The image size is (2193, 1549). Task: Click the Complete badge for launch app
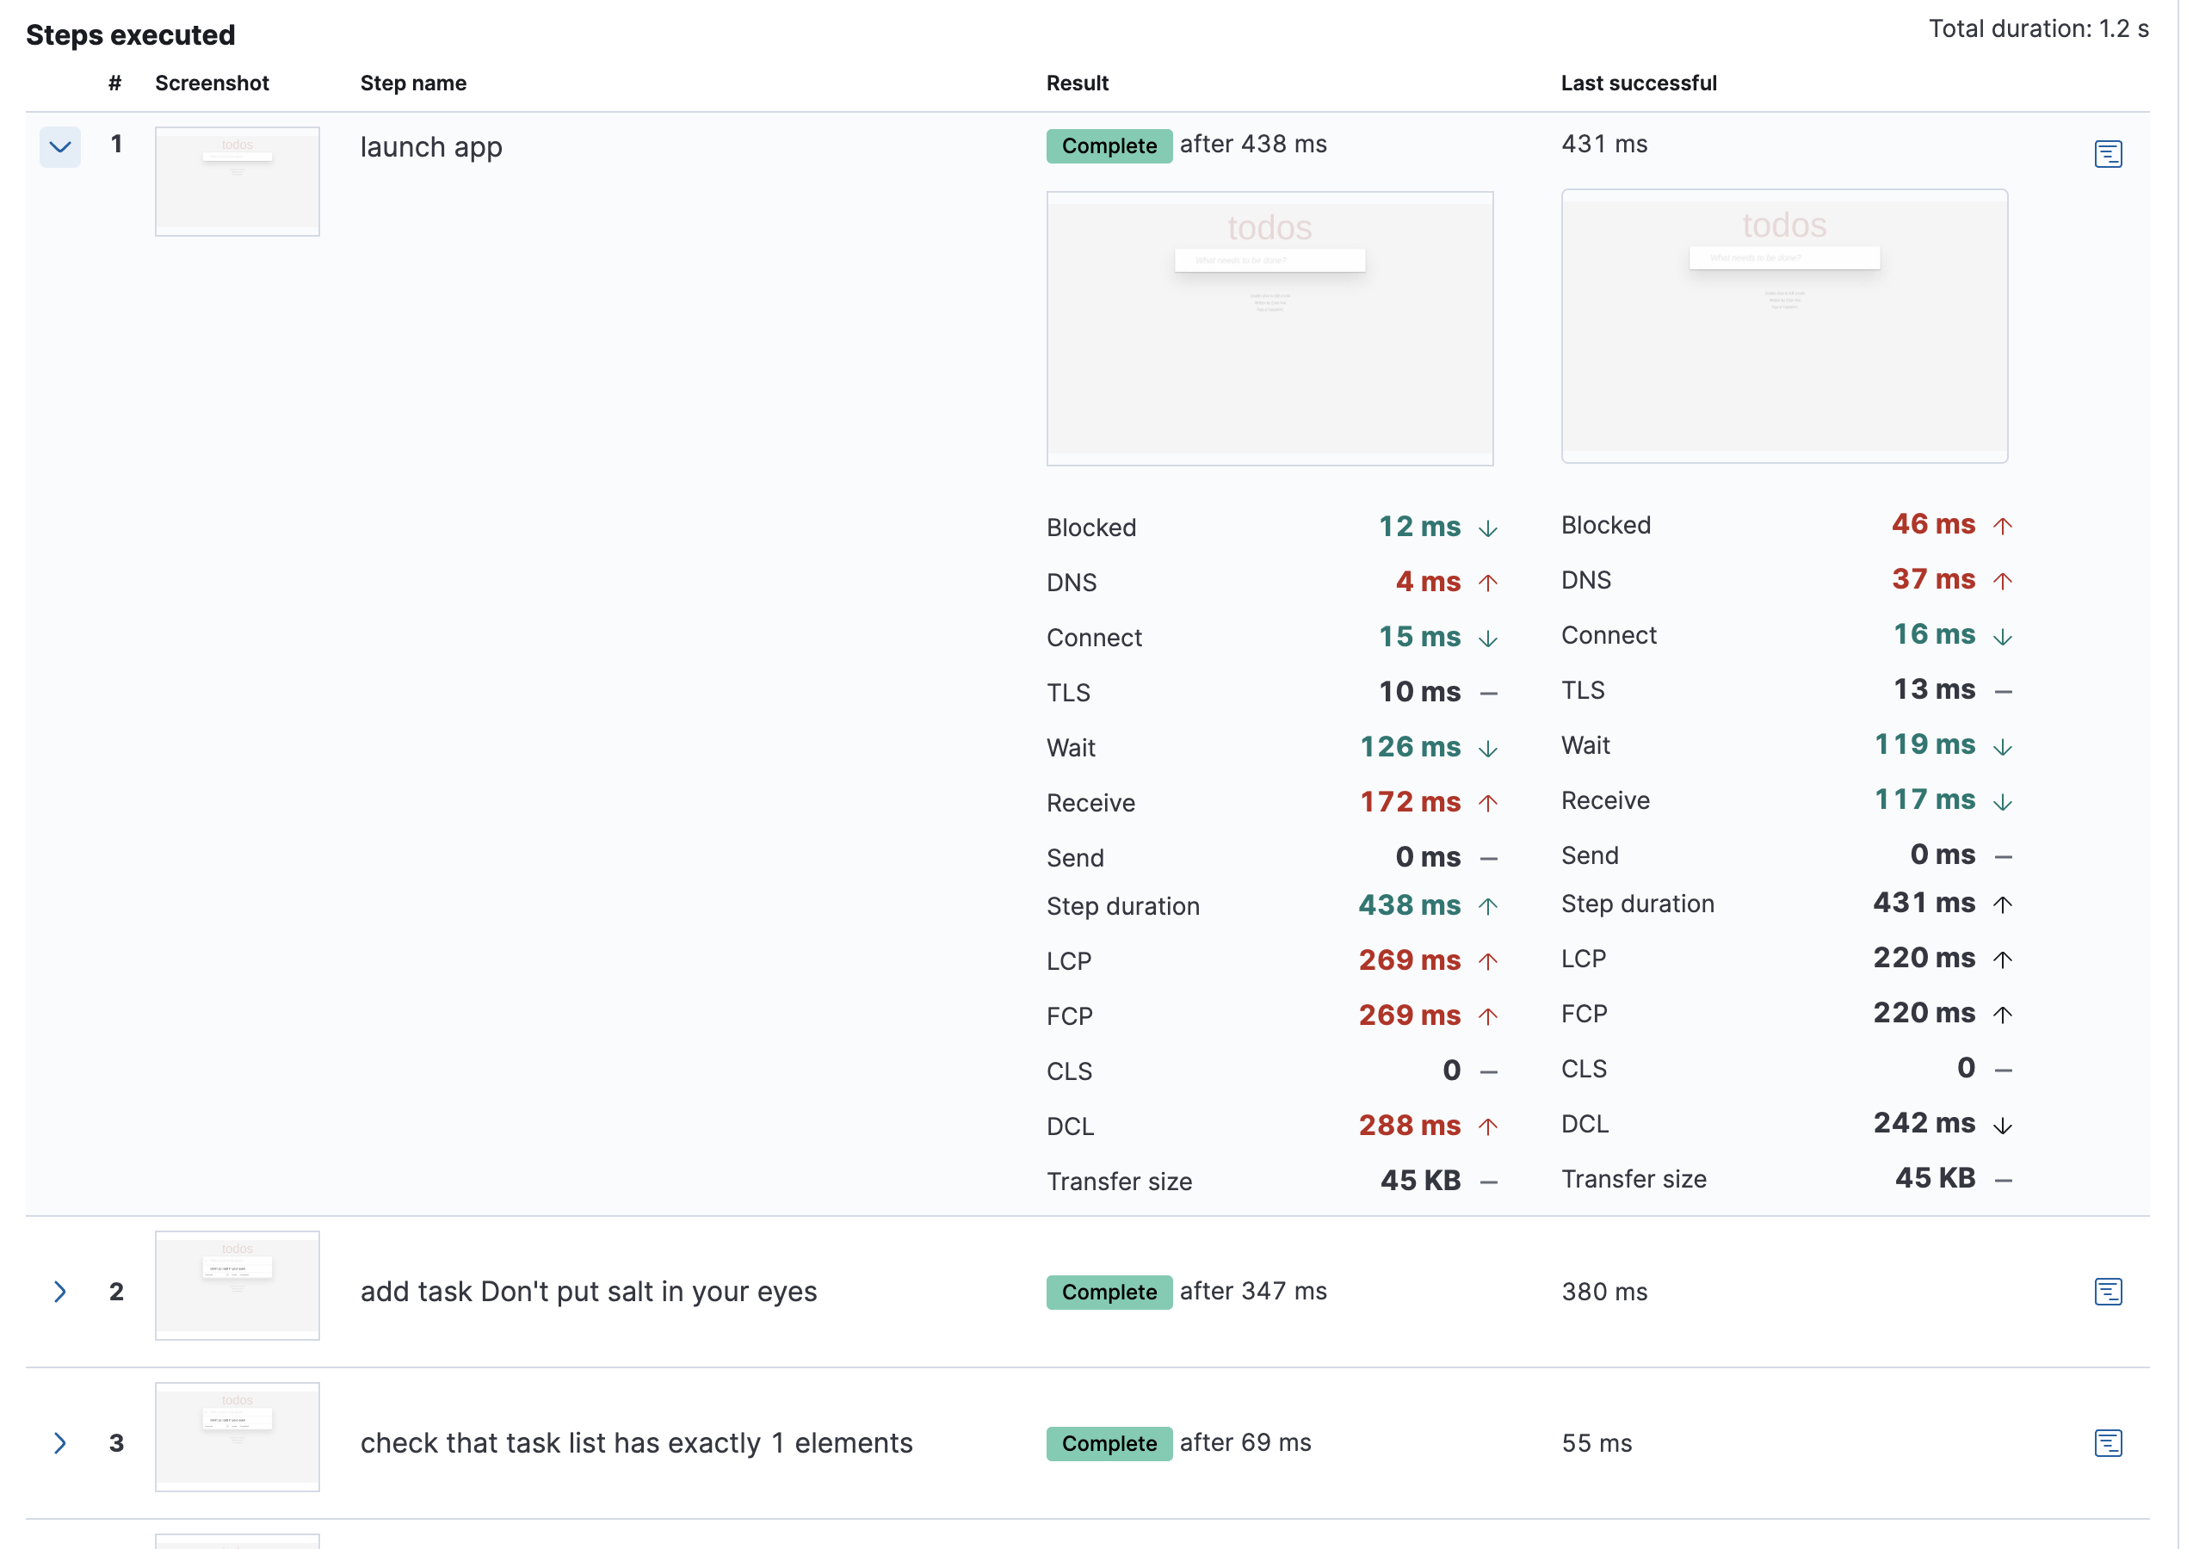pos(1109,146)
